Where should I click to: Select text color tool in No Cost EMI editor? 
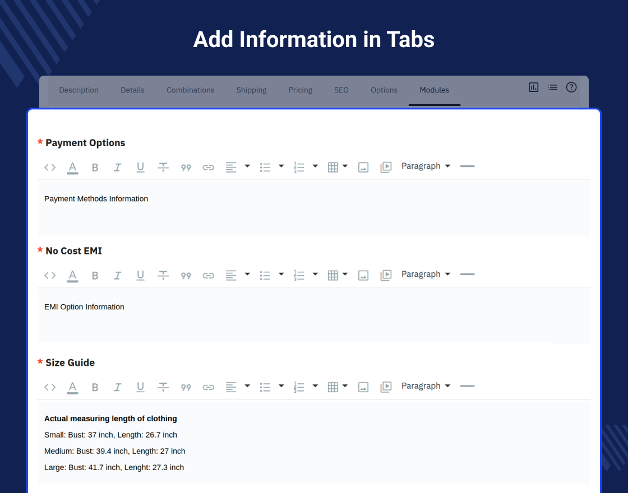coord(72,276)
